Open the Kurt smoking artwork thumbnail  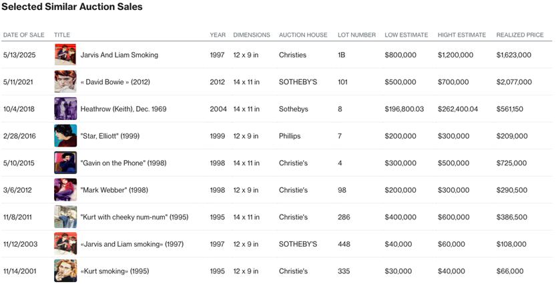tap(65, 271)
